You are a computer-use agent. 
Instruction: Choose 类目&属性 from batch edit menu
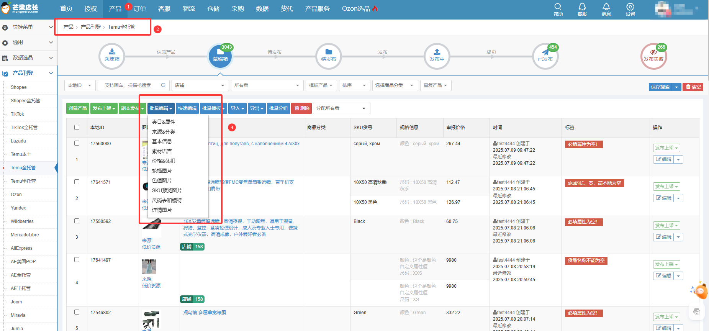pyautogui.click(x=164, y=122)
